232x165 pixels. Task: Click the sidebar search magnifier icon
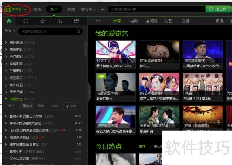pyautogui.click(x=78, y=31)
